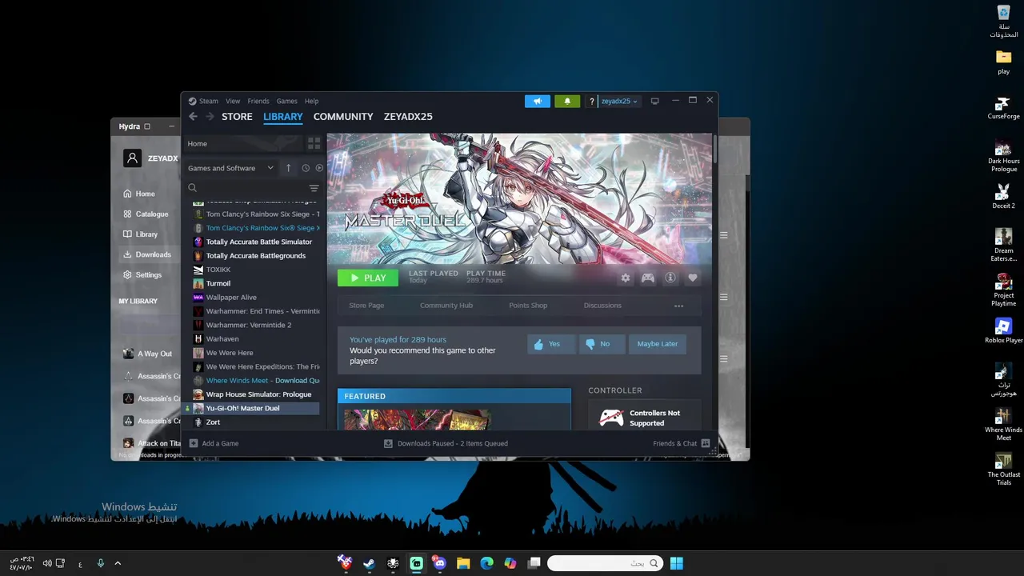Open the Games menu
The height and width of the screenshot is (576, 1024).
pyautogui.click(x=286, y=102)
